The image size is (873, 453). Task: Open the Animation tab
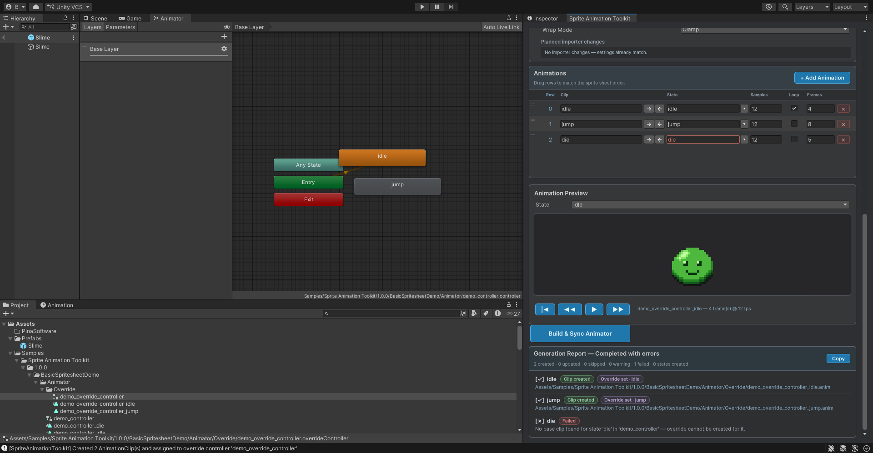[x=57, y=305]
